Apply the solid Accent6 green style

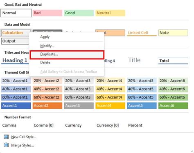coord(173,106)
